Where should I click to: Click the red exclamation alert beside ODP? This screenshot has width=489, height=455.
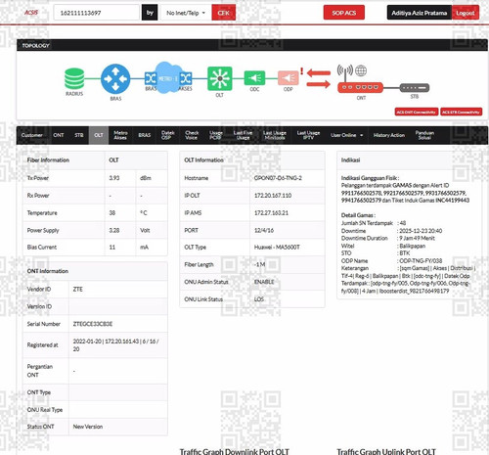pyautogui.click(x=302, y=71)
